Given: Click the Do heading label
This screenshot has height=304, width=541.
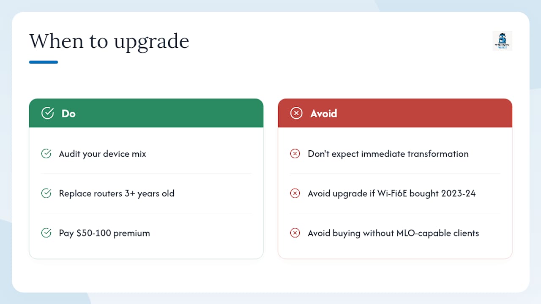Looking at the screenshot, I should (x=68, y=114).
